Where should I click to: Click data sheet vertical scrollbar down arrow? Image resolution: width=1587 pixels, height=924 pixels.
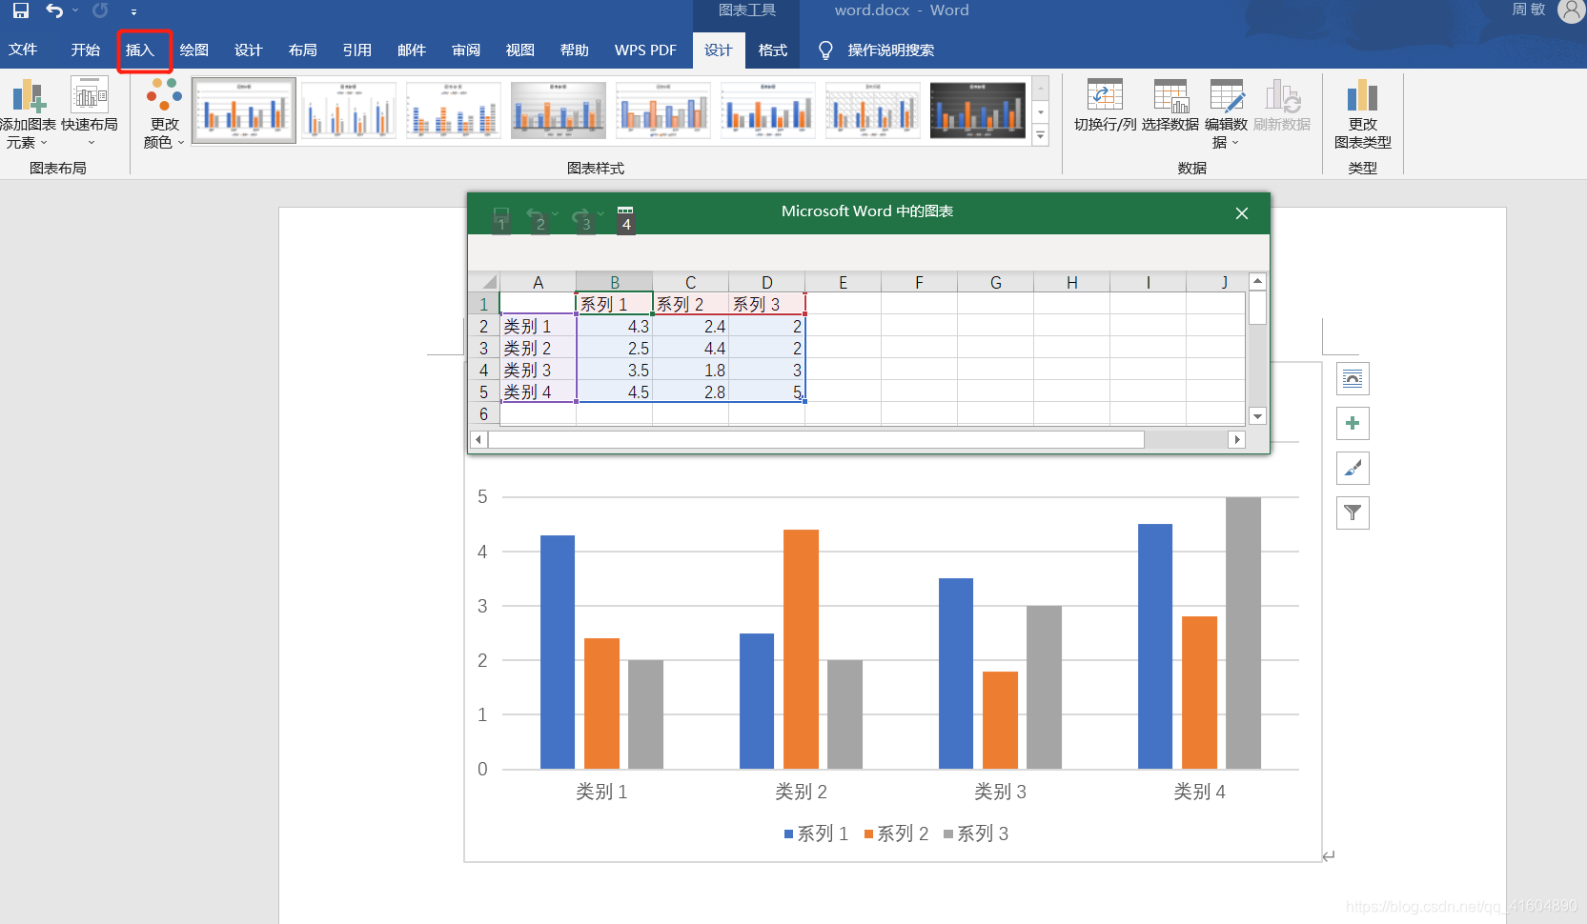pyautogui.click(x=1257, y=416)
